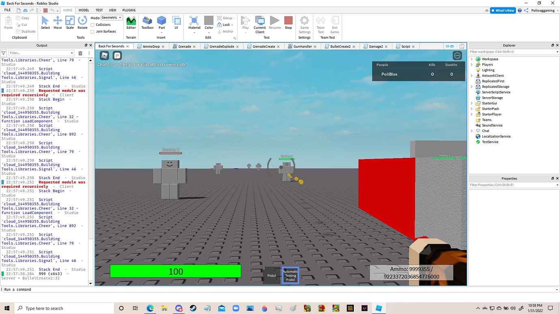
Task: Open the Material manager
Action: [194, 23]
